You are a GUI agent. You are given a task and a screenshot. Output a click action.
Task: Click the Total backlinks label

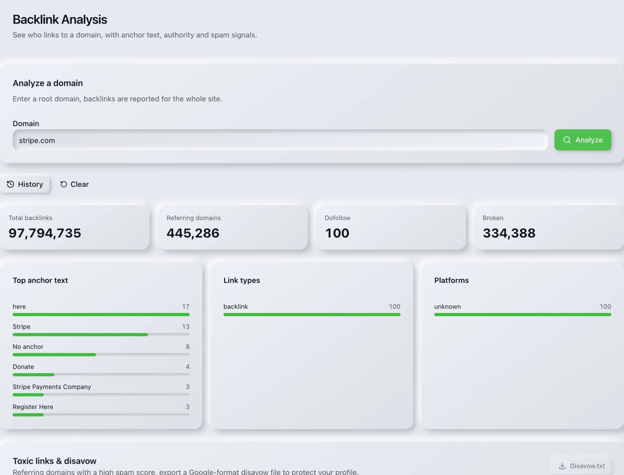pos(30,218)
